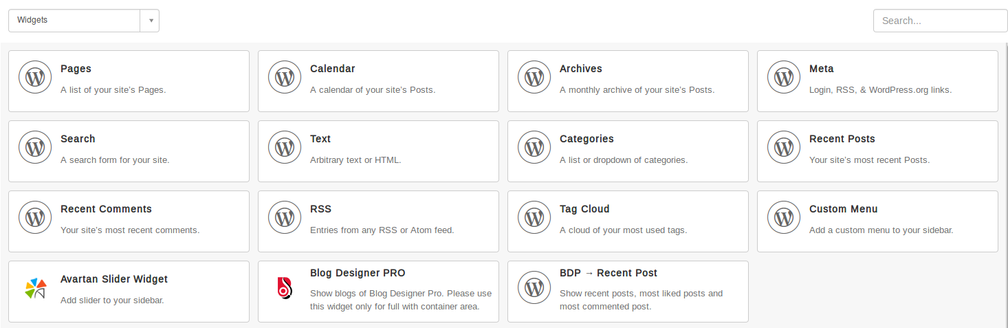Focus the Search input field

tap(940, 21)
